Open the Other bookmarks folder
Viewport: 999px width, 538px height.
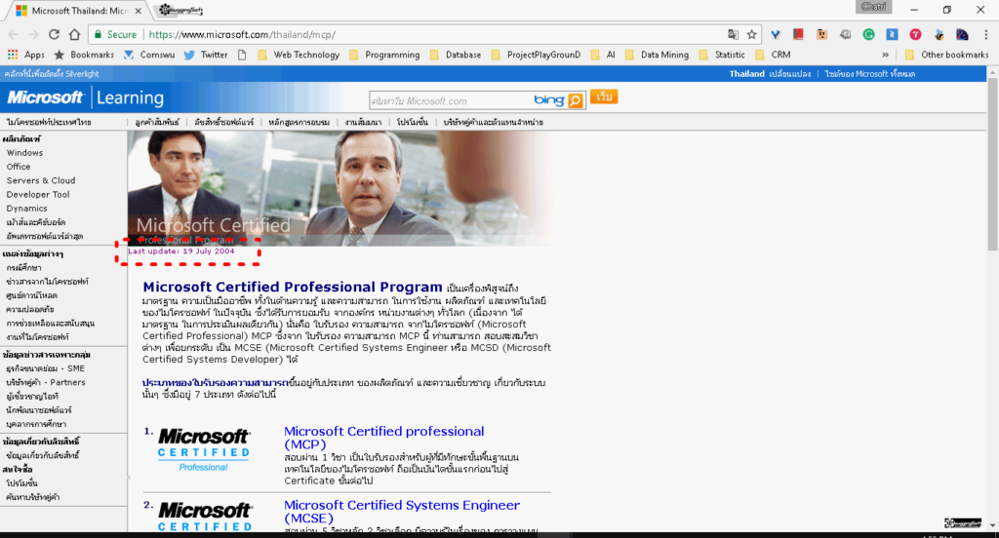point(946,55)
